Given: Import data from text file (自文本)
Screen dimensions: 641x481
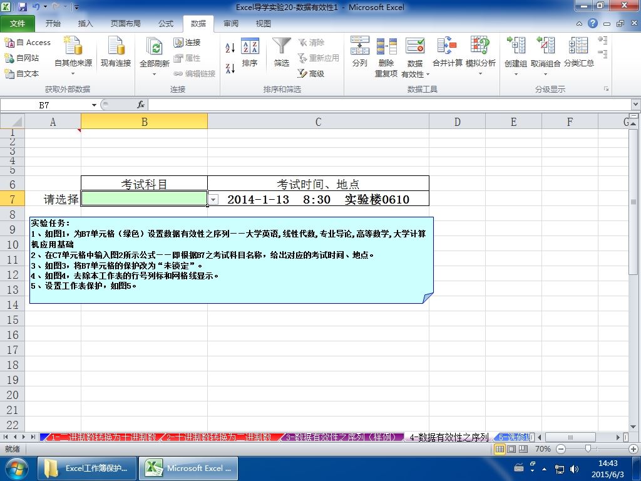Looking at the screenshot, I should coord(22,74).
